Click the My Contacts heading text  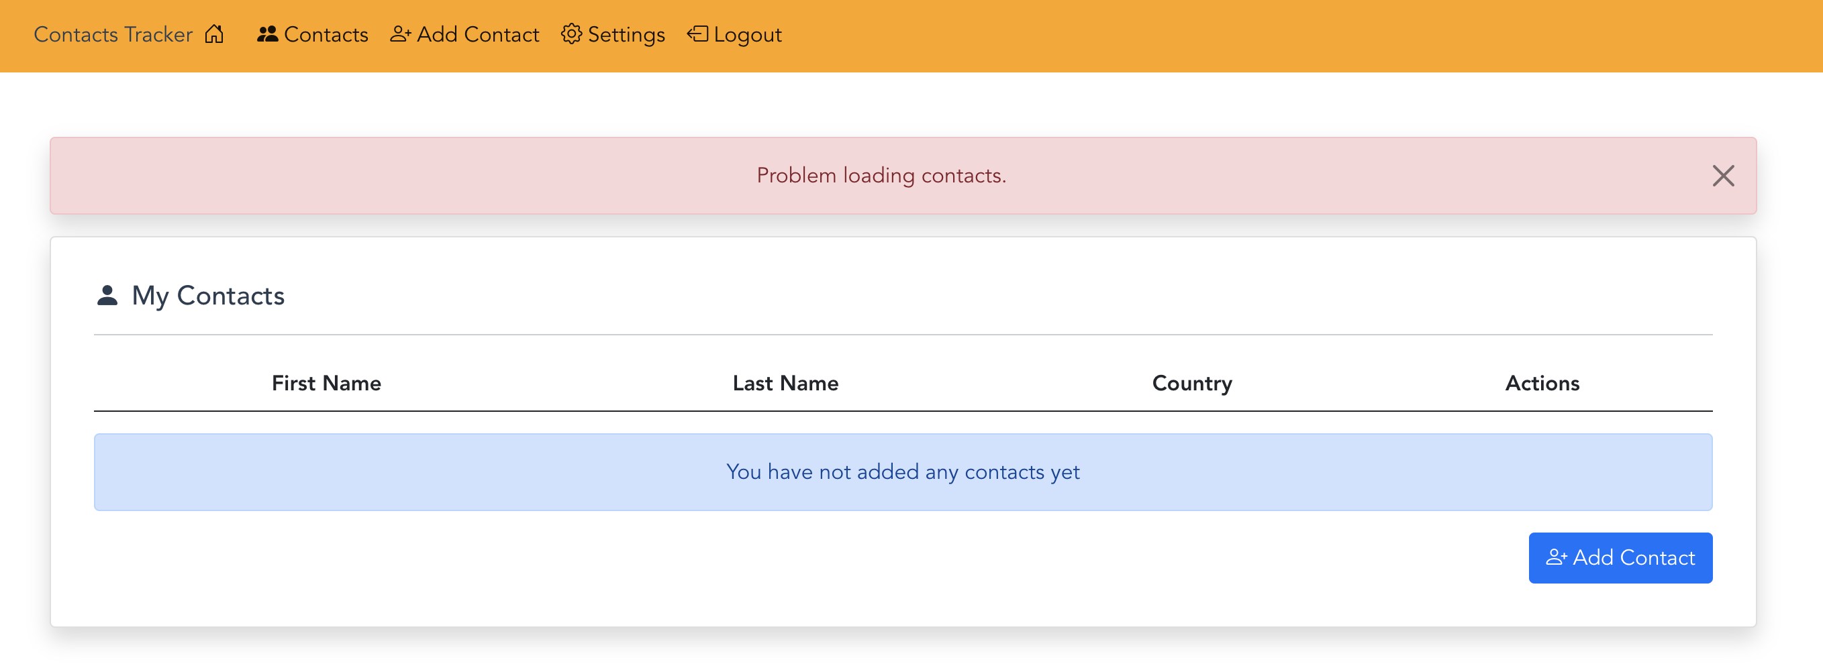208,296
